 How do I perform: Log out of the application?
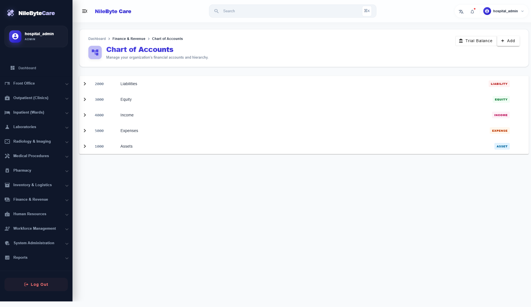36,284
